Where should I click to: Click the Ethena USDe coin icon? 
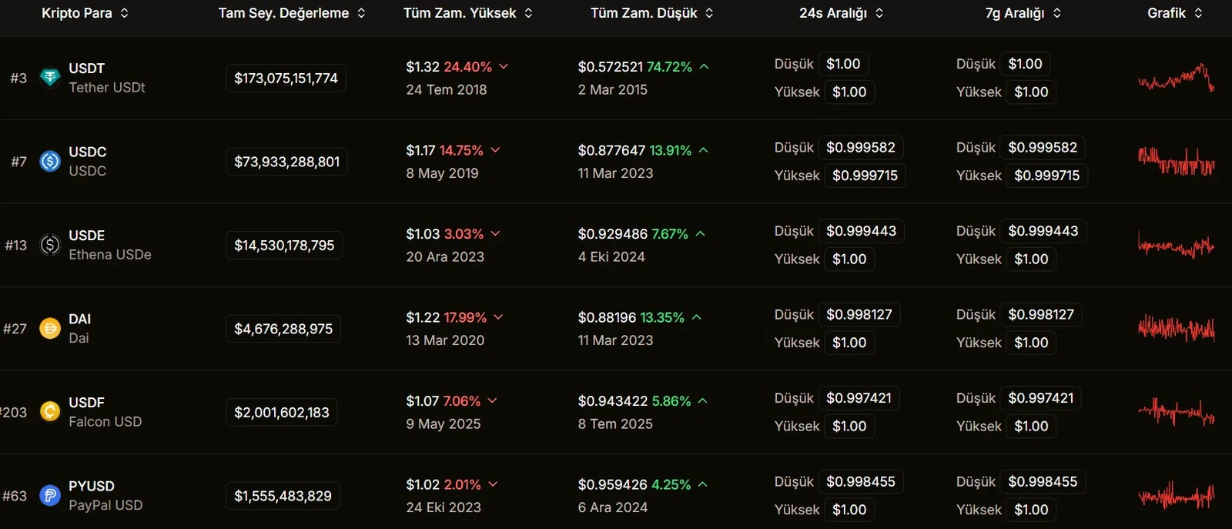tap(50, 245)
